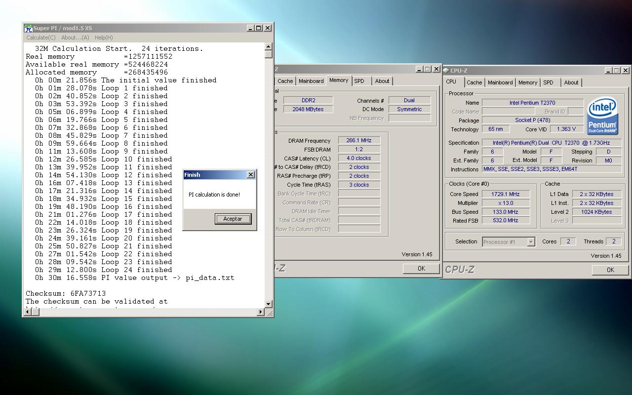
Task: Click the Cores value 2 field
Action: pyautogui.click(x=568, y=241)
